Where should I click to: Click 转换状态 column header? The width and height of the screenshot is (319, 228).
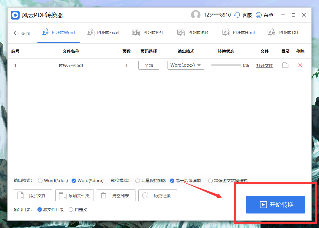click(226, 51)
